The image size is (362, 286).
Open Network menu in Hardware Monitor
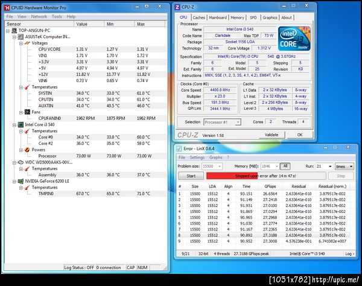39,17
